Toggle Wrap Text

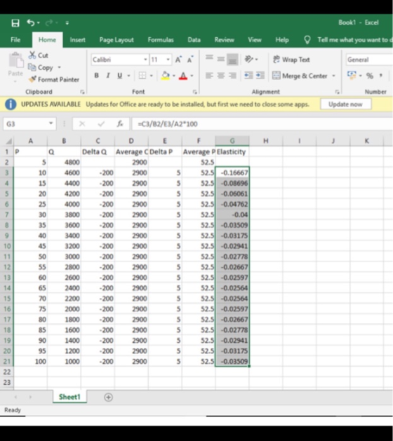(x=291, y=60)
